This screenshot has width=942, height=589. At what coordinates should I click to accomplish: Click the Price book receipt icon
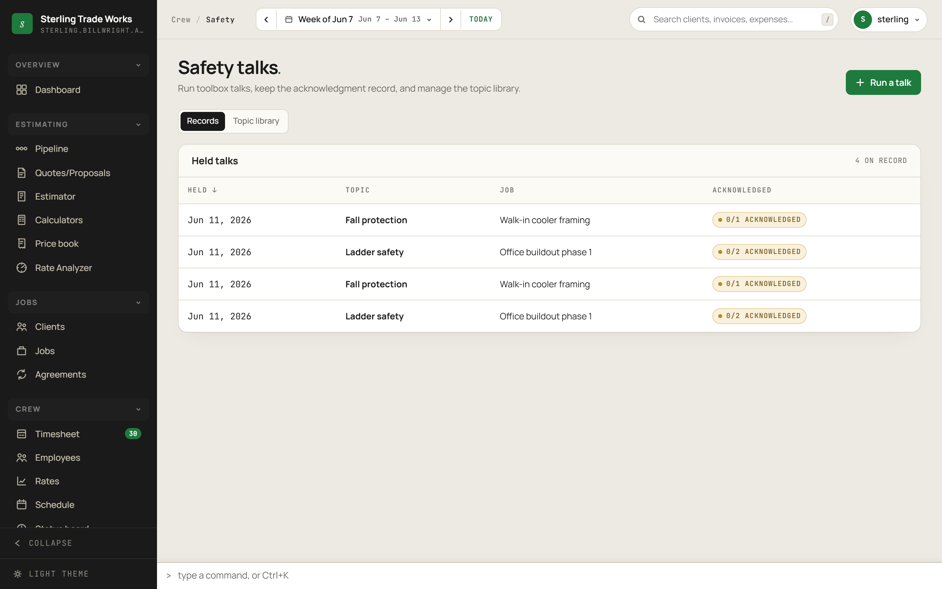21,243
